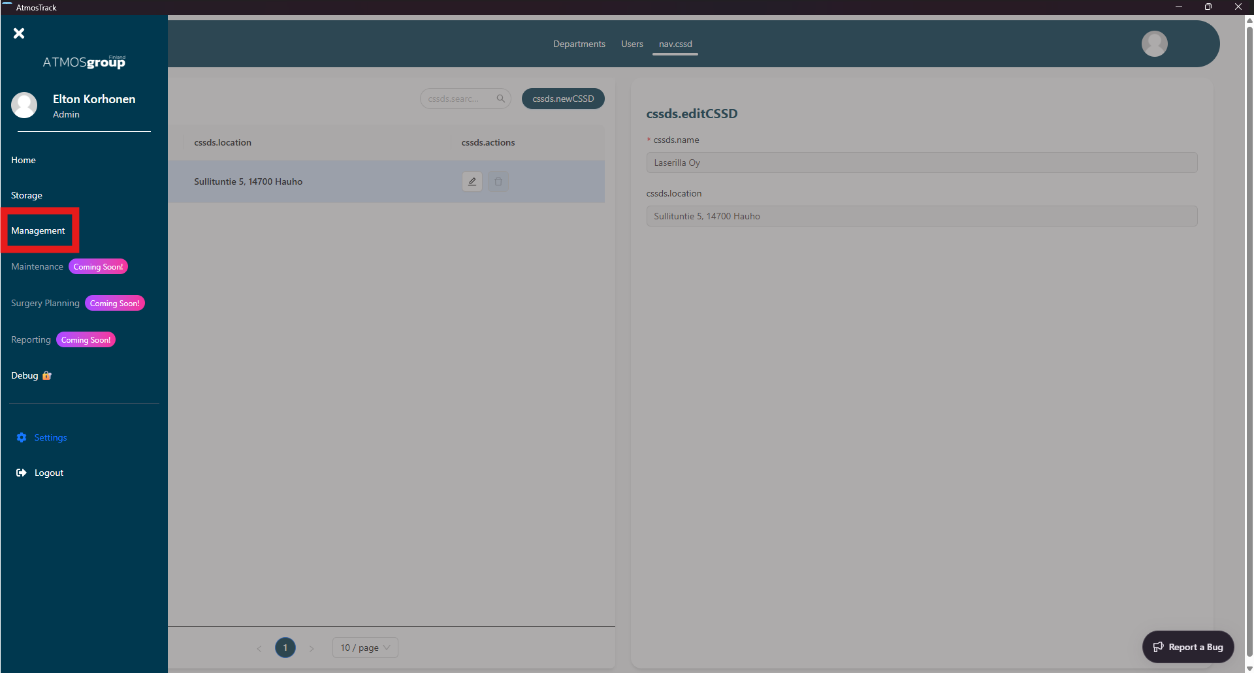Screen dimensions: 1254x673
Task: Close the sidebar with the X icon
Action: [19, 33]
